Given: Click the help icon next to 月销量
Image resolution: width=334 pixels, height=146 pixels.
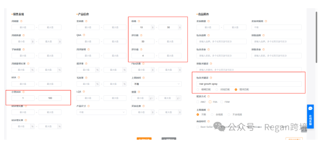Looking at the screenshot, I should [21, 21].
